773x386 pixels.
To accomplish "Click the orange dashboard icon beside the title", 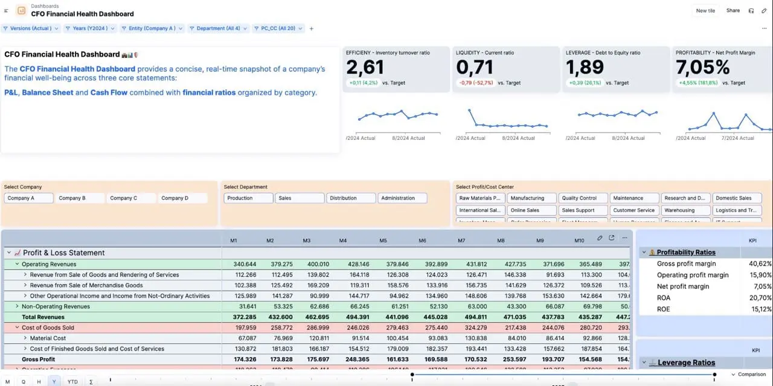I will pyautogui.click(x=22, y=10).
